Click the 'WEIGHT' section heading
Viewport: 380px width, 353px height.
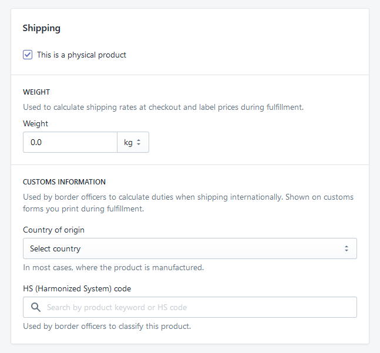coord(36,92)
